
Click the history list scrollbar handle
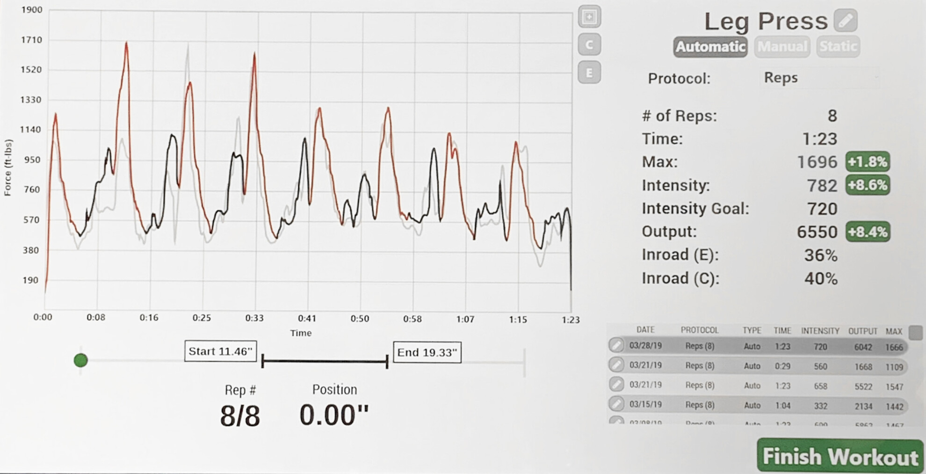point(915,333)
